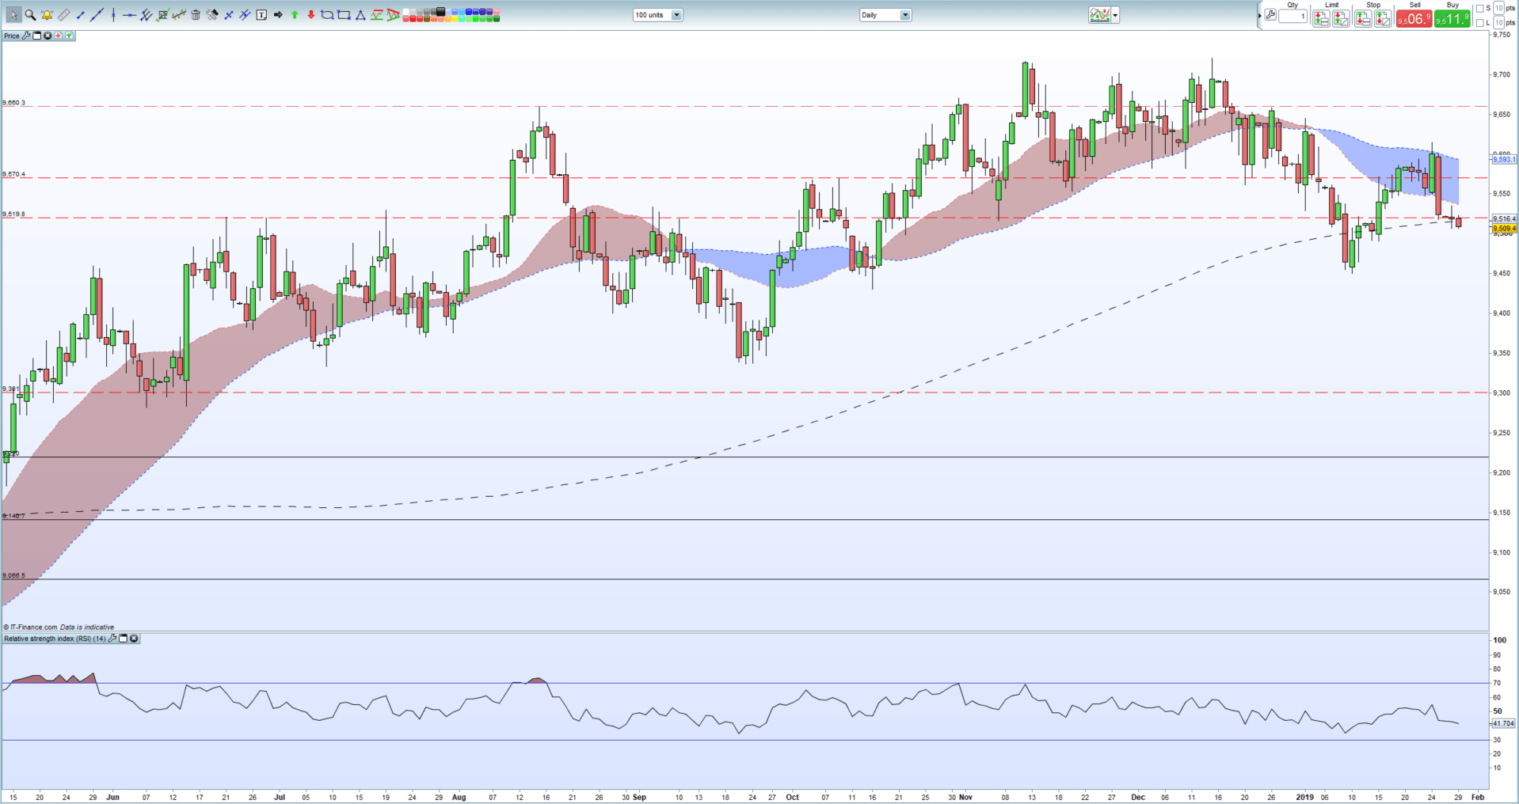Move Price panel up with green arrow
The height and width of the screenshot is (804, 1519).
tap(69, 36)
